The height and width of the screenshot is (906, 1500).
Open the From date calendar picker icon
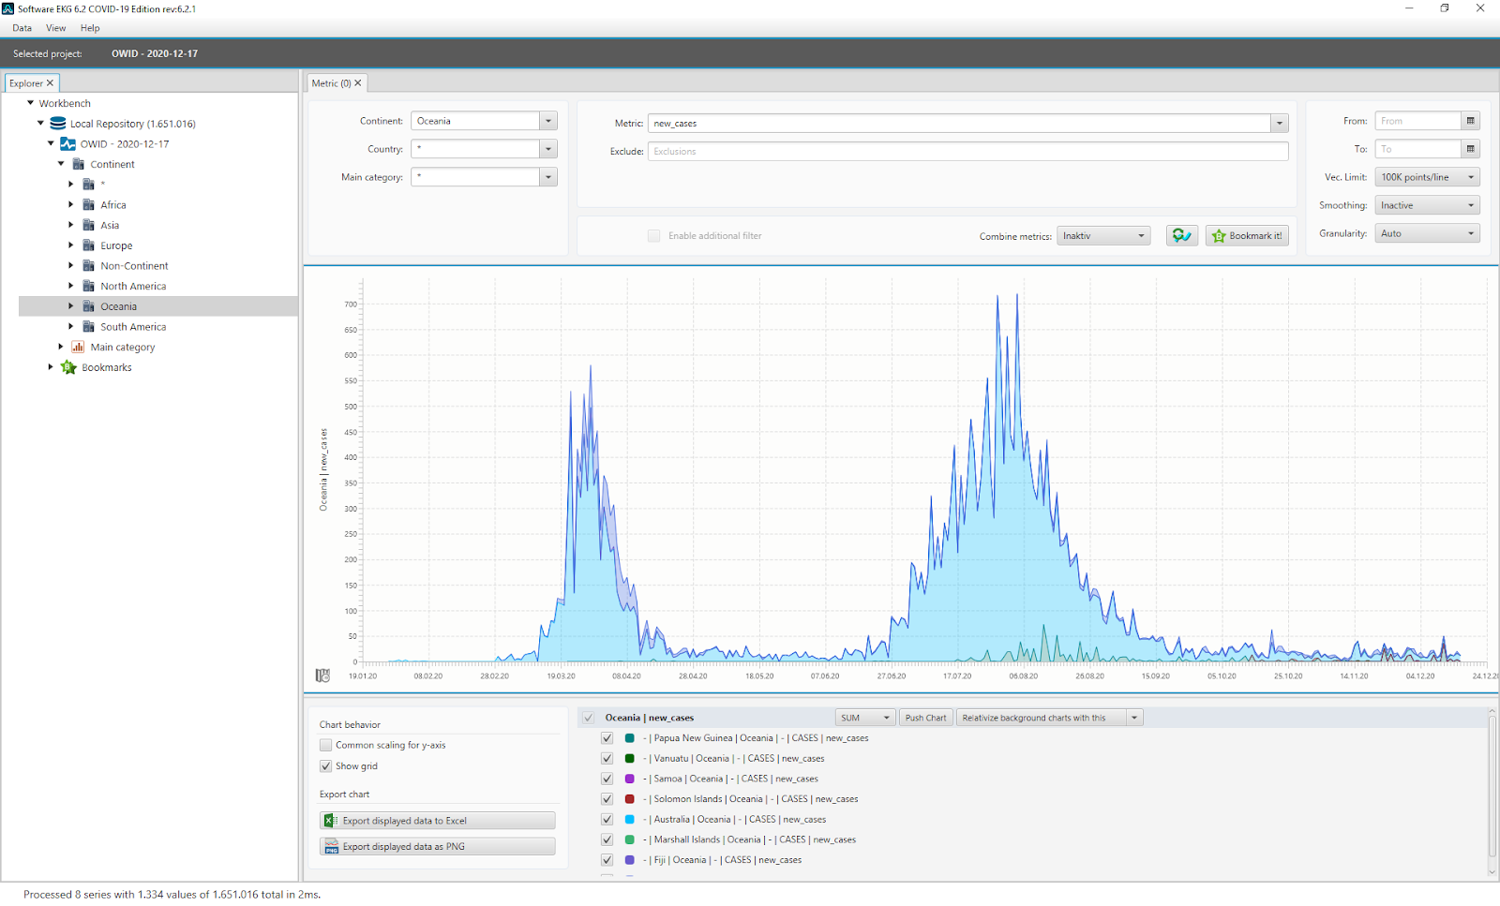pyautogui.click(x=1470, y=121)
